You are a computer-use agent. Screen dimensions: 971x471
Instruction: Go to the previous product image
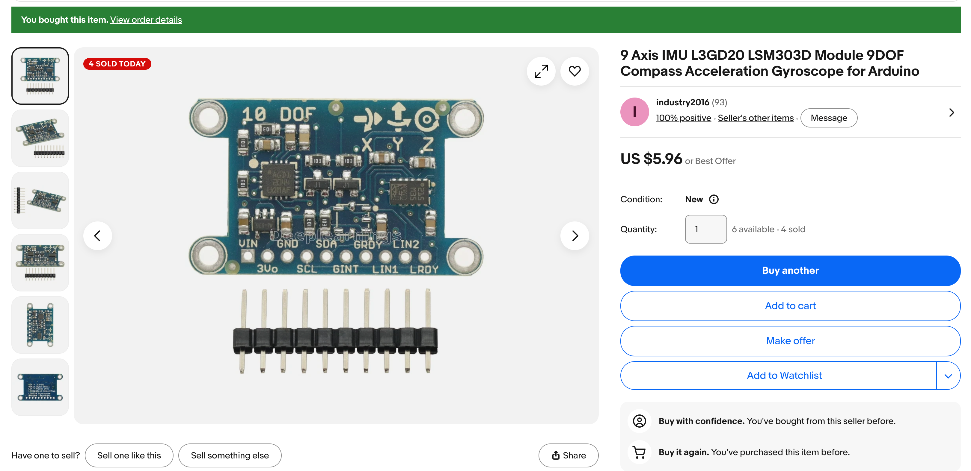click(98, 236)
